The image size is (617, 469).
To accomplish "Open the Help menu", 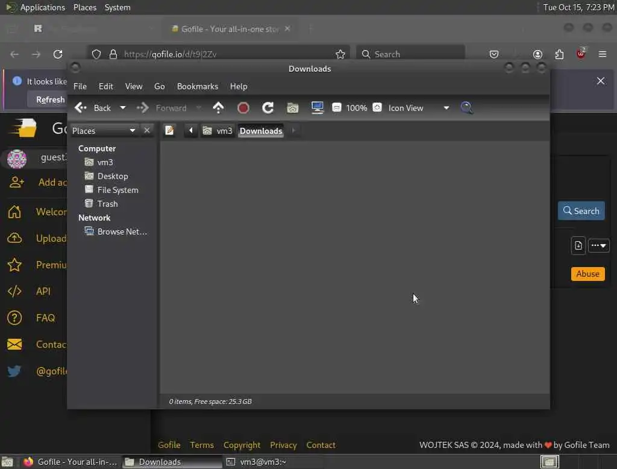I will [239, 86].
